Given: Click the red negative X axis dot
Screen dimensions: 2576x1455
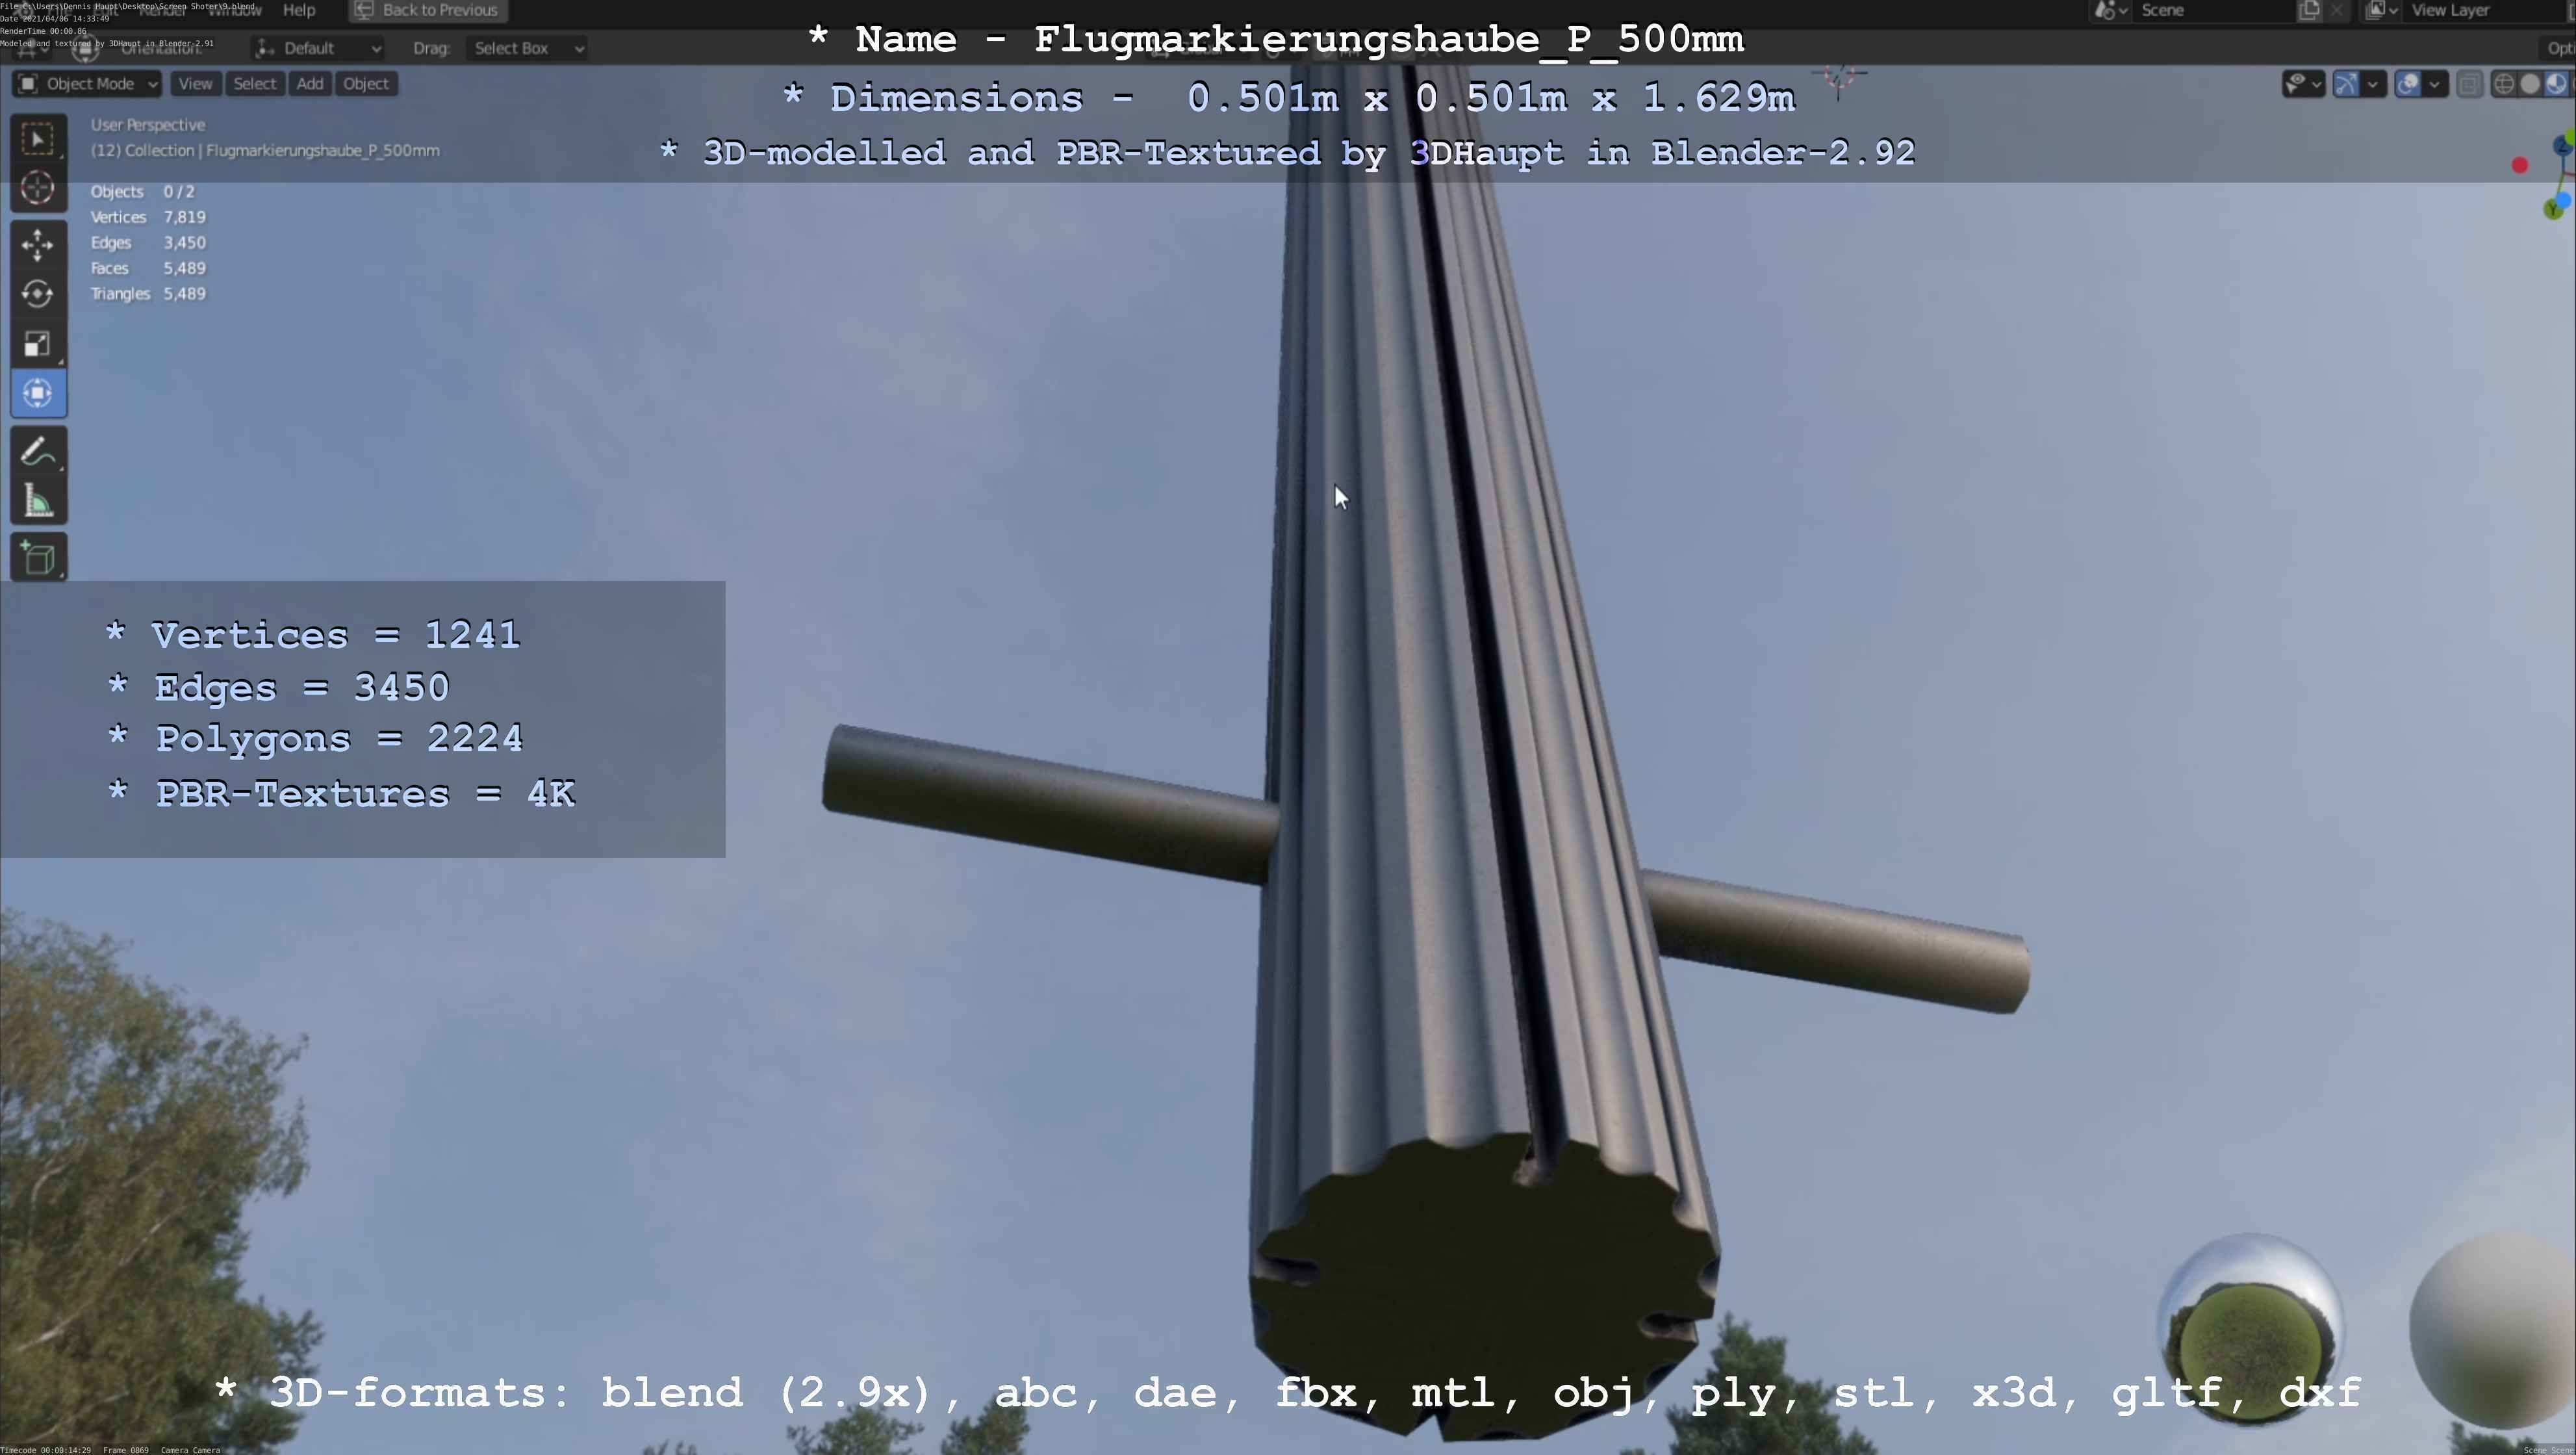Looking at the screenshot, I should [2520, 166].
